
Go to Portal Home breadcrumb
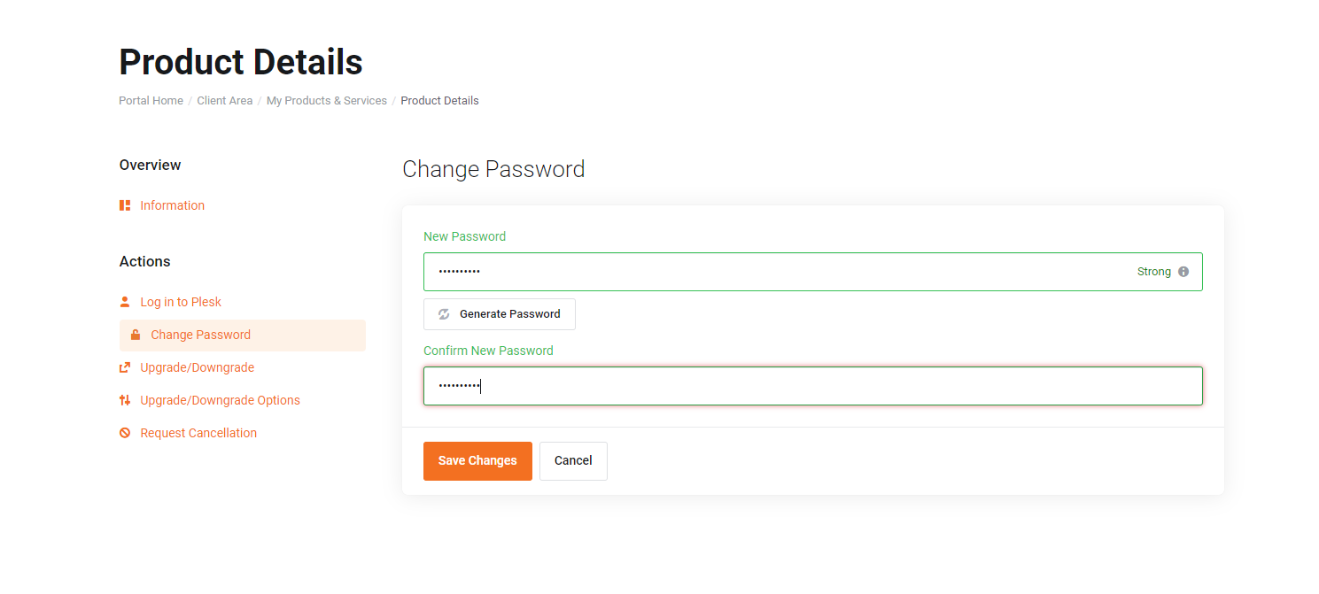[151, 101]
